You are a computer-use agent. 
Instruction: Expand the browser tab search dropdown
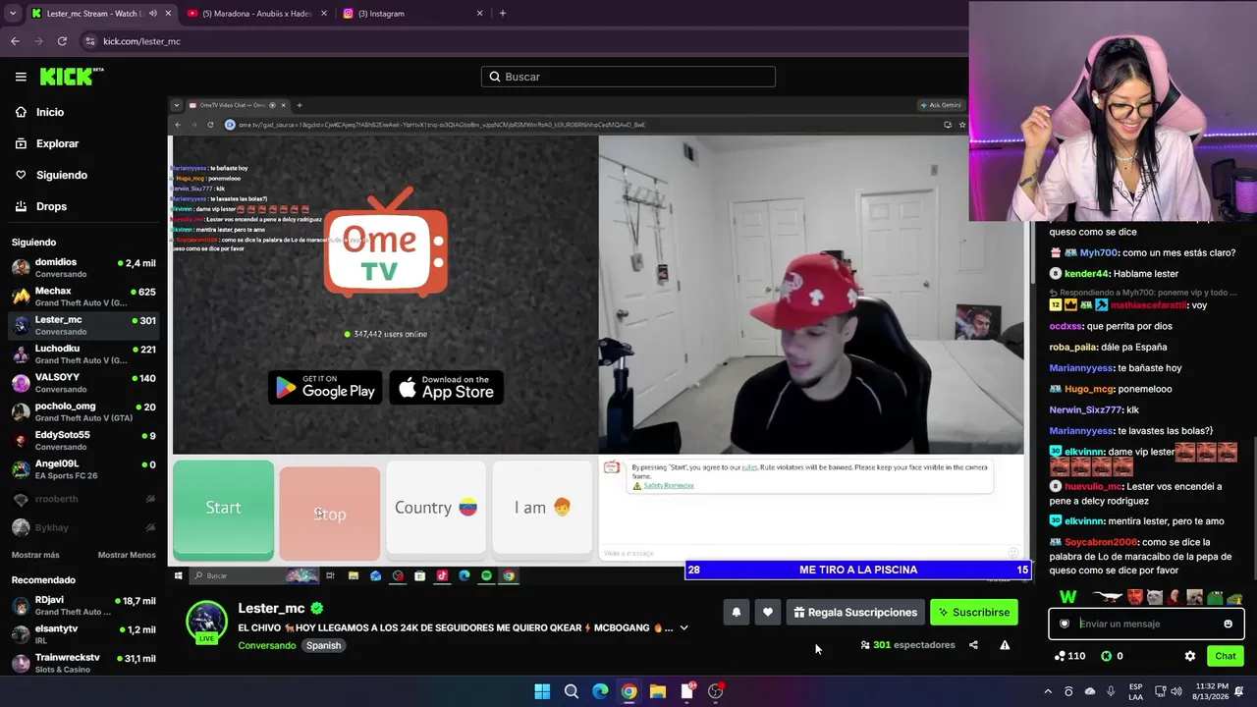[x=12, y=14]
